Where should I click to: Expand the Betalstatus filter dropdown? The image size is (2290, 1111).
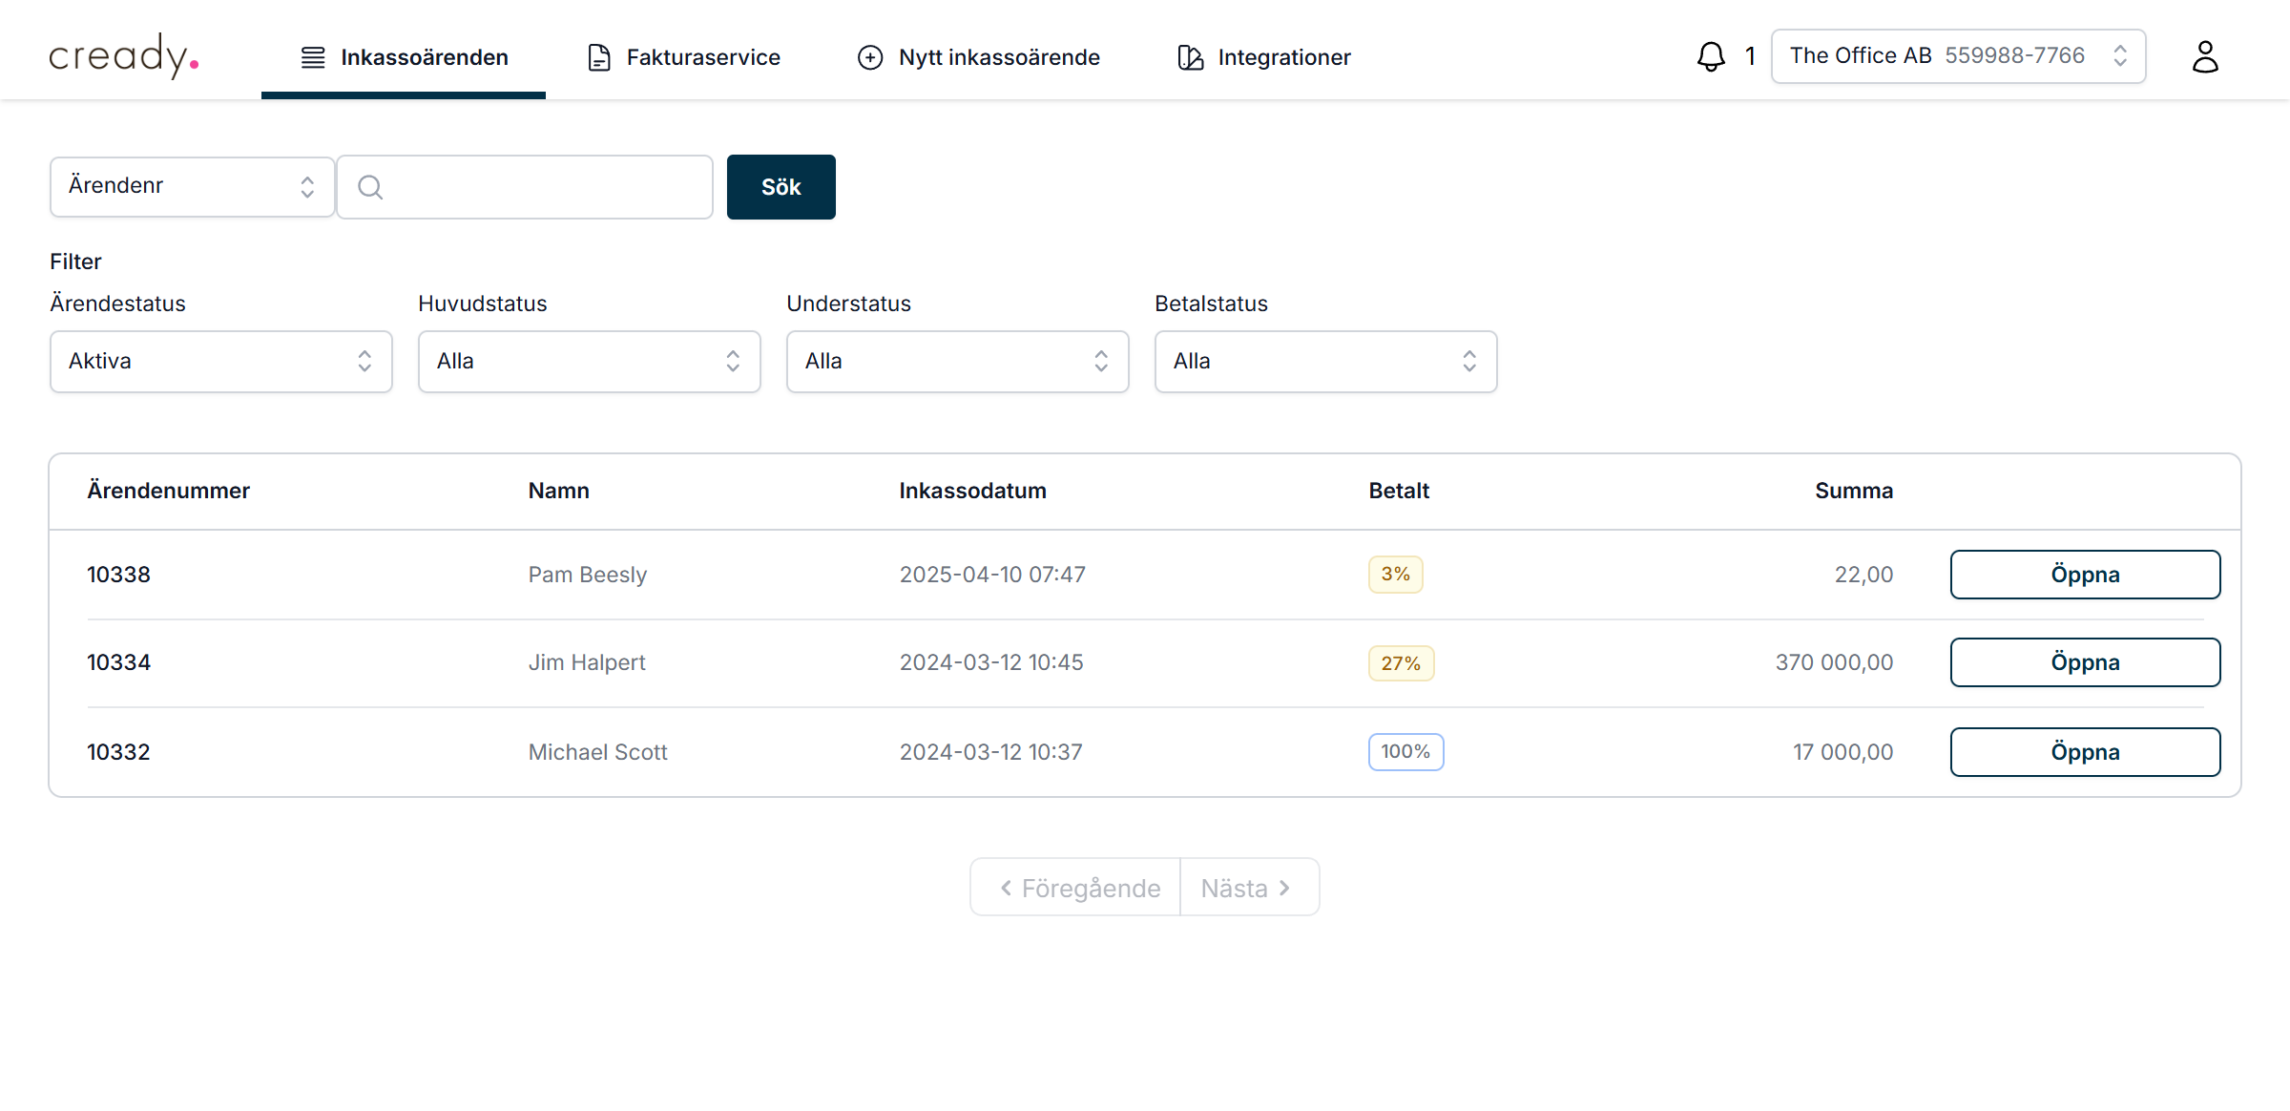1325,361
